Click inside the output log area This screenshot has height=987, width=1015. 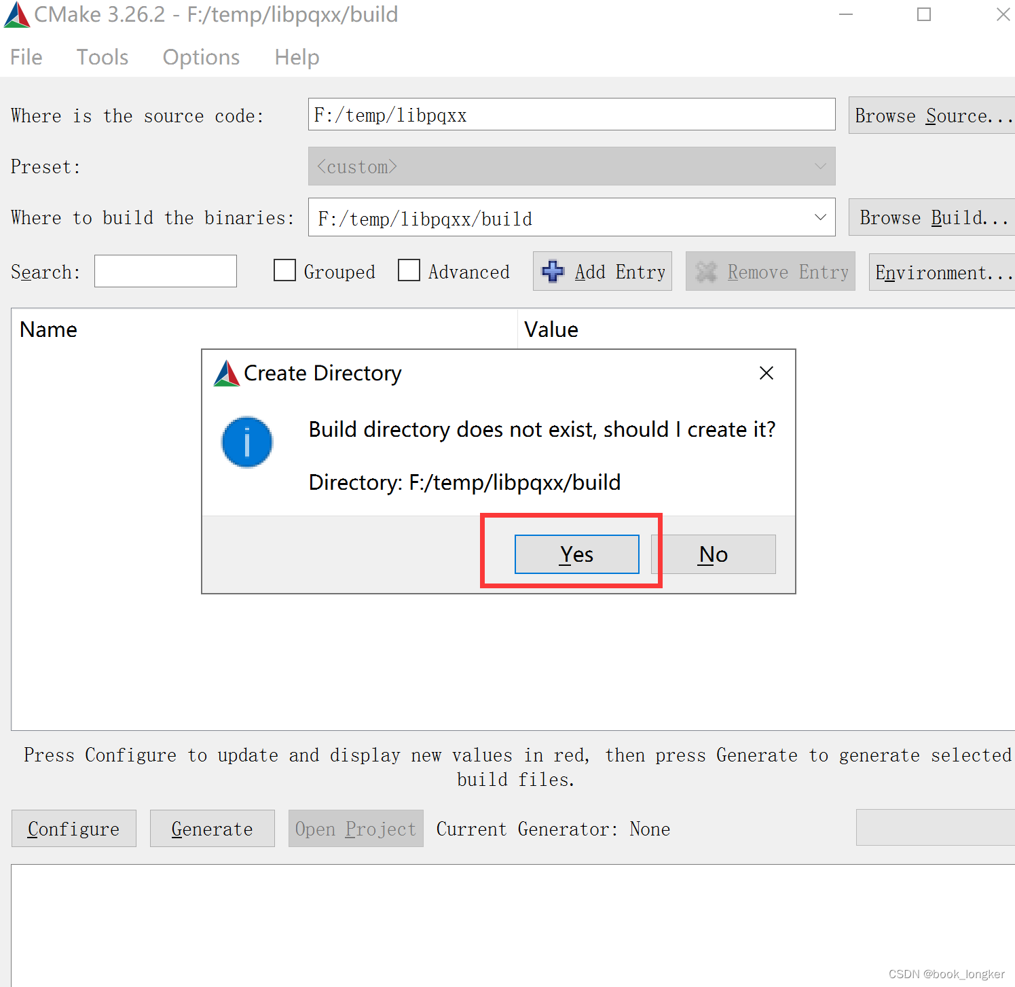tap(513, 925)
